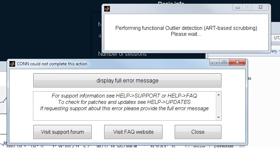
Task: Click the progress window's grayed maximize button
Action: point(247,7)
